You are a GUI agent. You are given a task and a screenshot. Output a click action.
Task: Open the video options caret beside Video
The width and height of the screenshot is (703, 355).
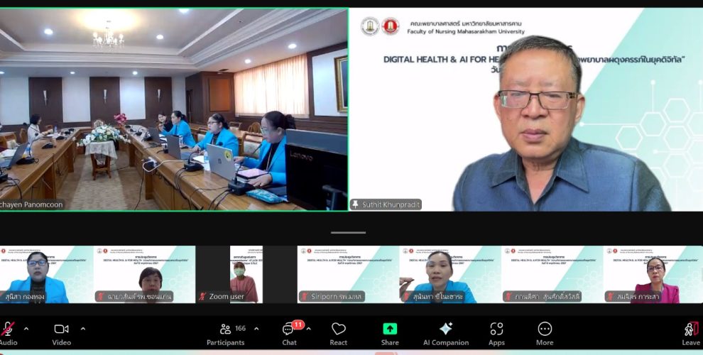(x=83, y=329)
